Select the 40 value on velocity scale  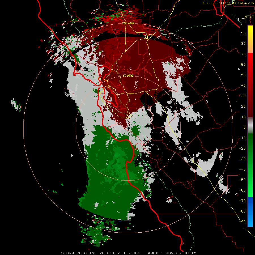point(243,86)
